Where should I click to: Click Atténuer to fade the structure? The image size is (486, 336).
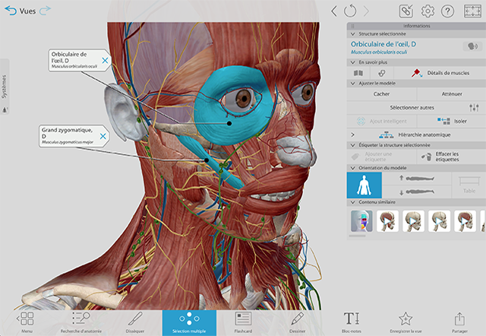(452, 94)
